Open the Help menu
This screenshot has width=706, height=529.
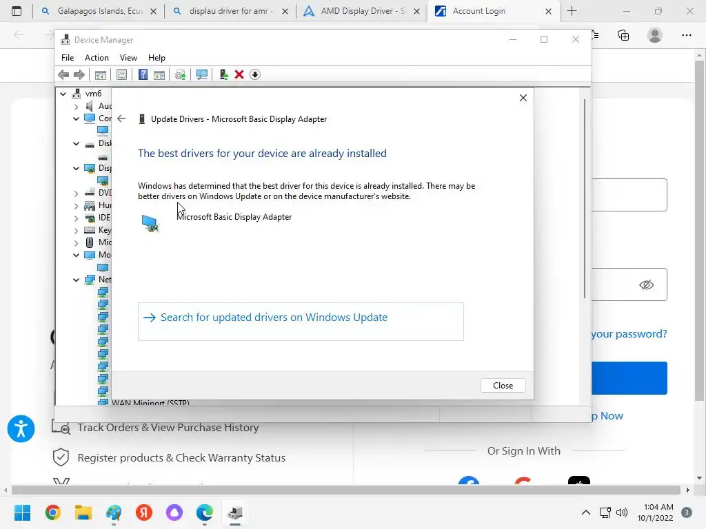[157, 58]
